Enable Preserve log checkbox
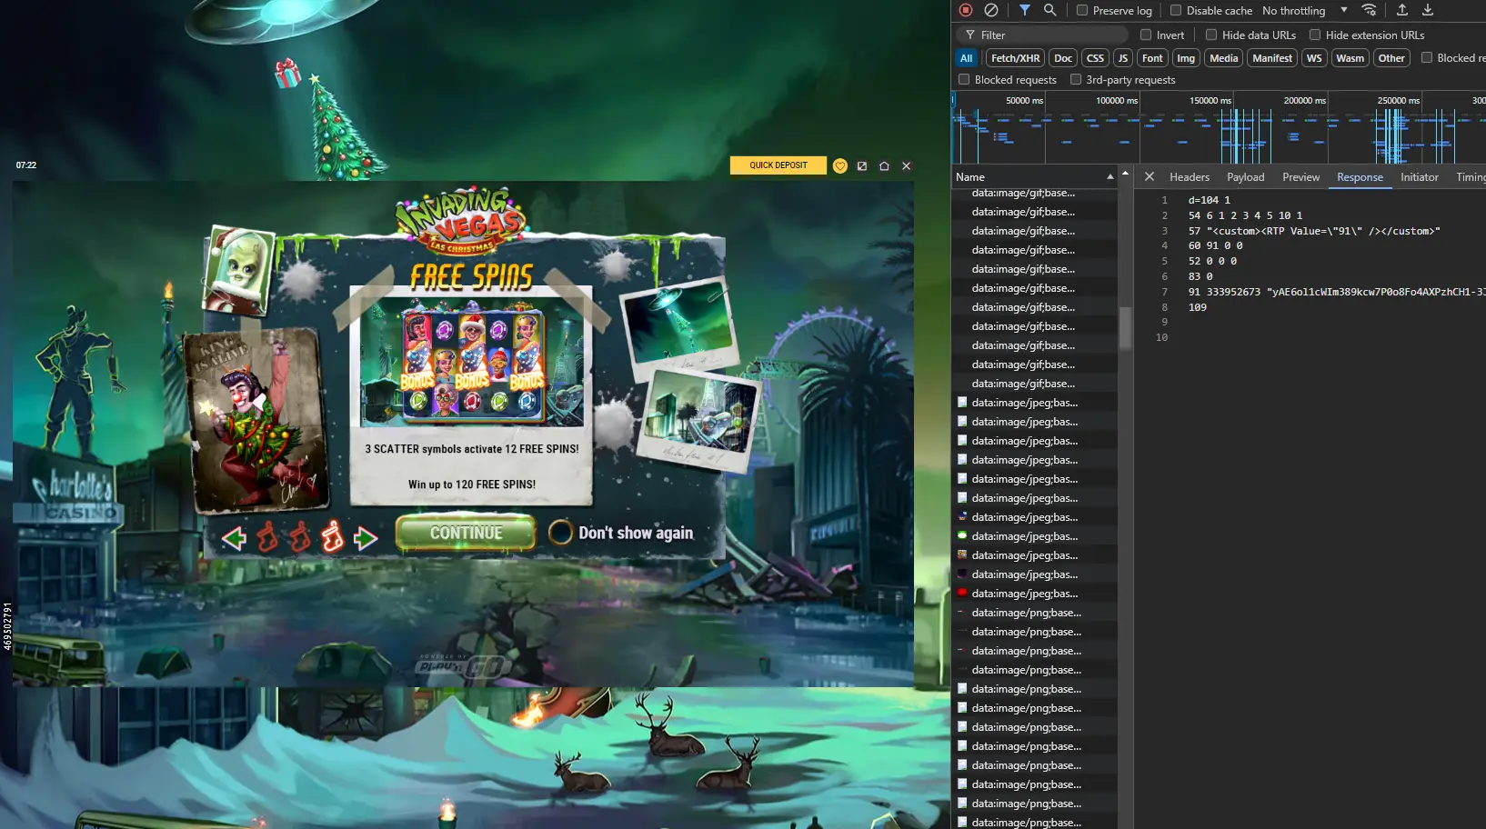The height and width of the screenshot is (829, 1486). 1082,10
